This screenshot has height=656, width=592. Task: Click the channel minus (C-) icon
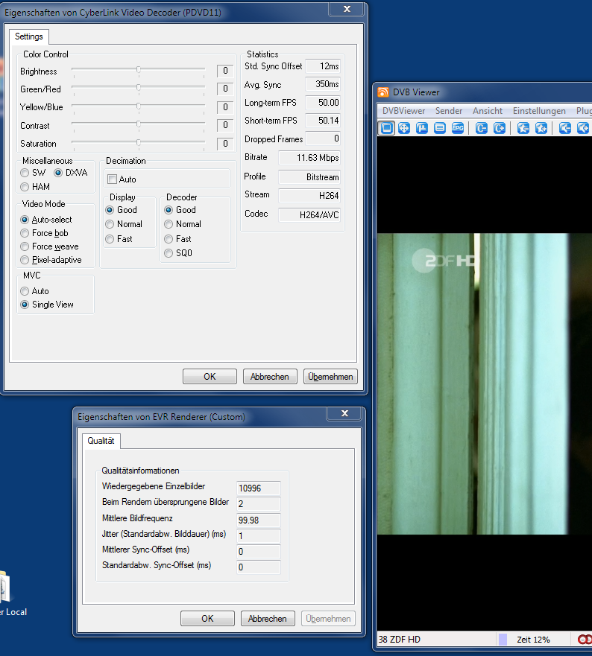click(x=481, y=128)
